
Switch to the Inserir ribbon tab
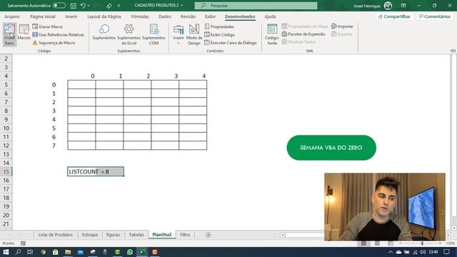coord(71,16)
